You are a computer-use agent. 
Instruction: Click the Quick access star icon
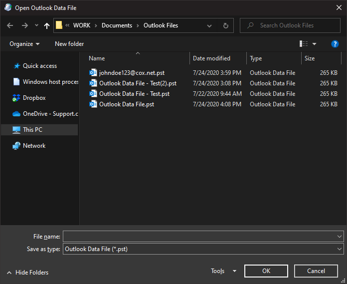(16, 66)
